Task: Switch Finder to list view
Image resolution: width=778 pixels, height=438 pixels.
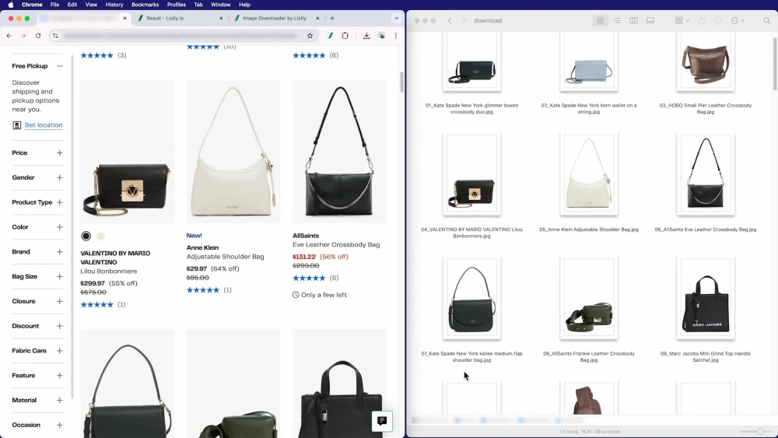Action: pyautogui.click(x=617, y=20)
